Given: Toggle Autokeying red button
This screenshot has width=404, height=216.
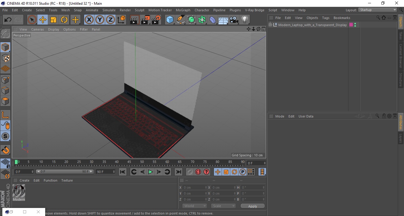Looking at the screenshot, I should (x=198, y=172).
